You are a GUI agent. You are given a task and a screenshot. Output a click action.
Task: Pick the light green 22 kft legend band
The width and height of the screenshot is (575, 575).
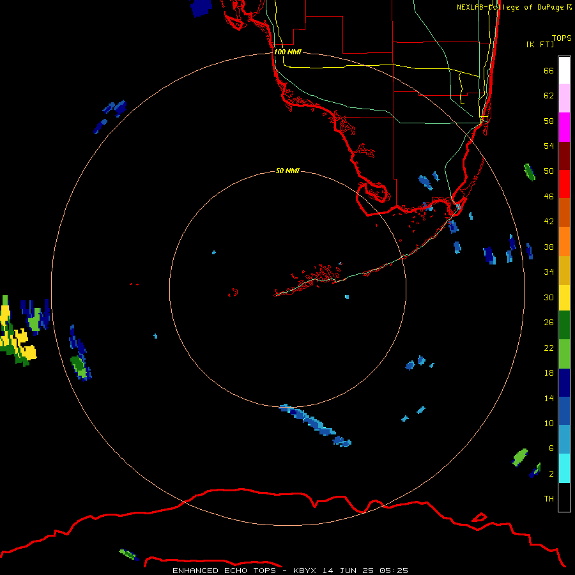[x=564, y=353]
